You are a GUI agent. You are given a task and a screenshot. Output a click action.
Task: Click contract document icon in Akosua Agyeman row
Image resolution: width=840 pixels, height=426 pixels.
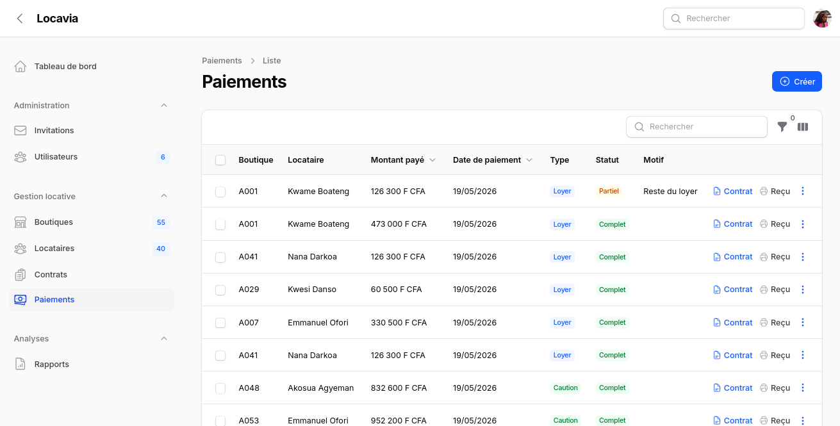pos(717,388)
